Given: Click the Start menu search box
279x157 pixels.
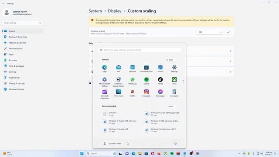Looking at the screenshot, I should click(x=139, y=50).
